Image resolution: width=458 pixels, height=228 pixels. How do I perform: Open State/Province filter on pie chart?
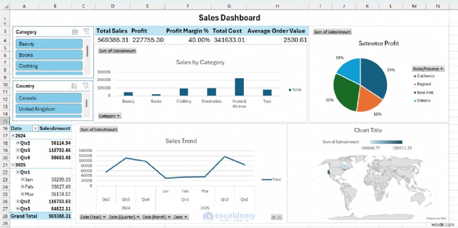pos(428,69)
